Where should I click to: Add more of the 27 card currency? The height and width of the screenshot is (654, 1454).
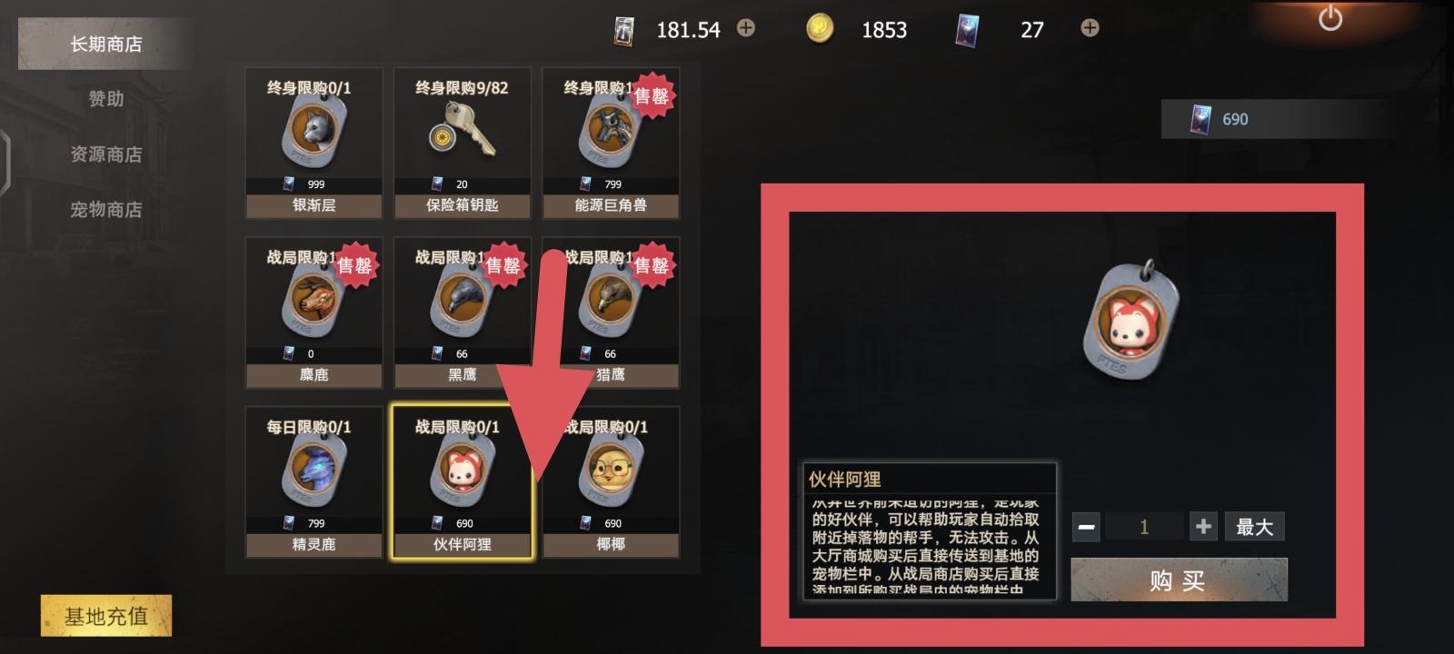click(1090, 28)
